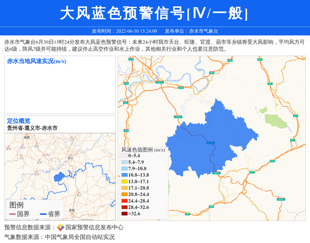Select the 10.8~13.8 blue legend swatch

(x=124, y=175)
